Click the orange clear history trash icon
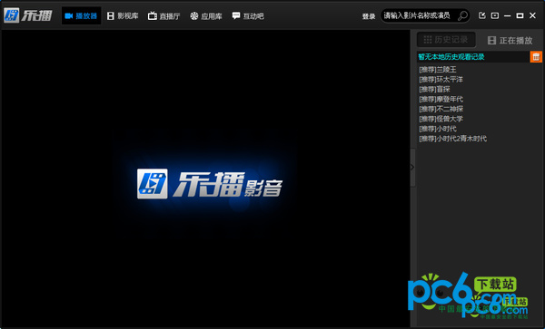The height and width of the screenshot is (329, 545). point(536,57)
